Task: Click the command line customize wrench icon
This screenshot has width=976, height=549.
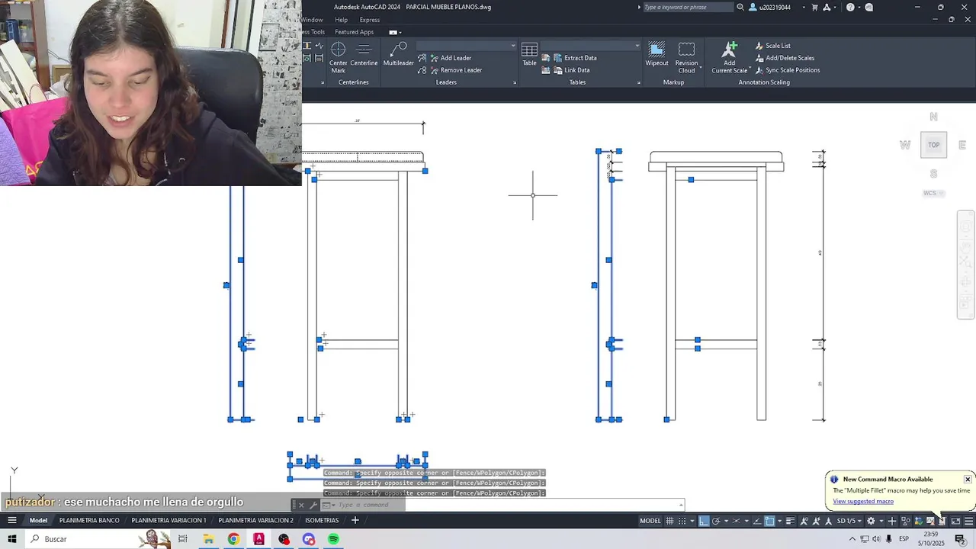Action: coord(313,505)
